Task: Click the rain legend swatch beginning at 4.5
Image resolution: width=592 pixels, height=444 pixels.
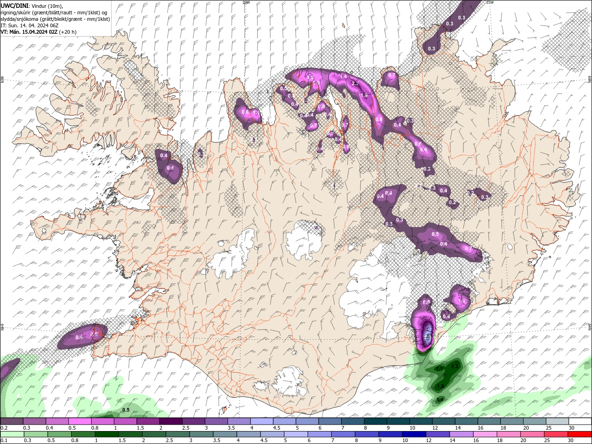Action: tap(272, 434)
